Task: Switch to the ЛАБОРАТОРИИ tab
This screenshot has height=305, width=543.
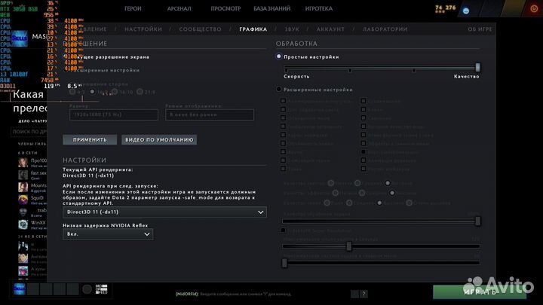Action: click(385, 29)
